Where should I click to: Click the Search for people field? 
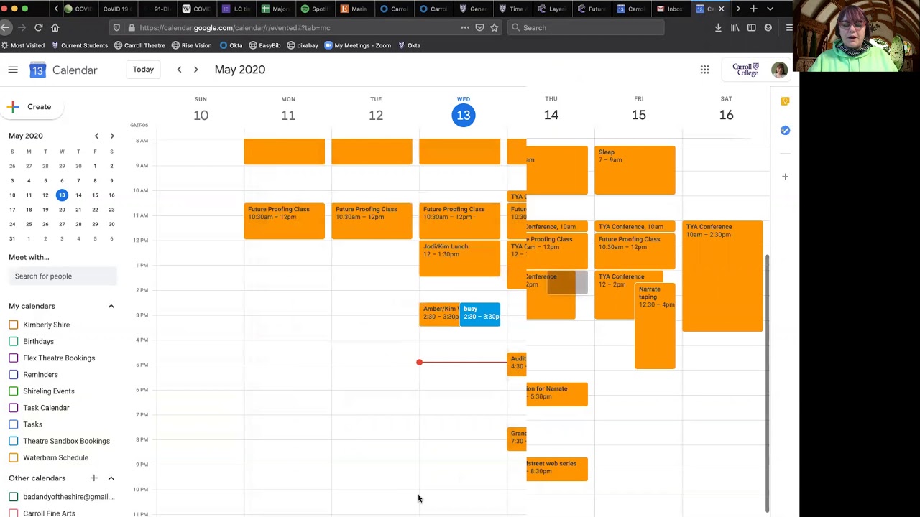[x=63, y=276]
